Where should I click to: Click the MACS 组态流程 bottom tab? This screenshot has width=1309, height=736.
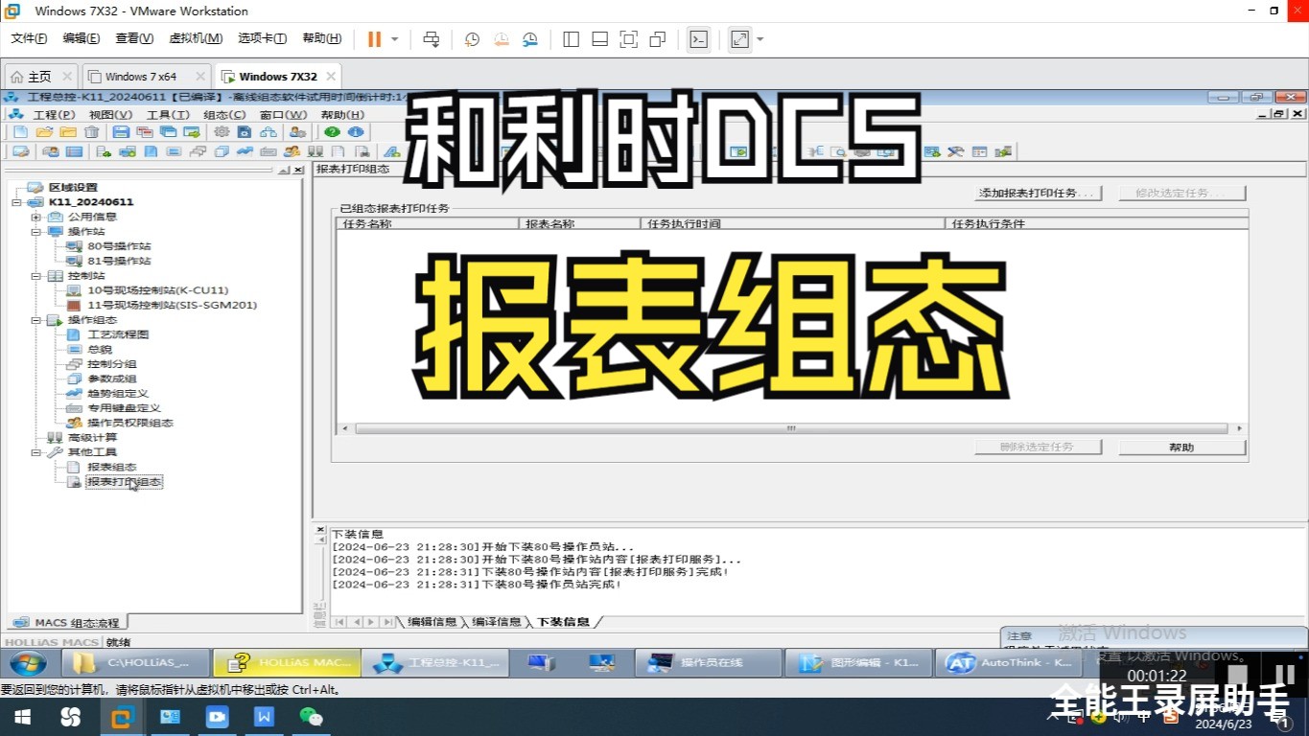click(67, 623)
